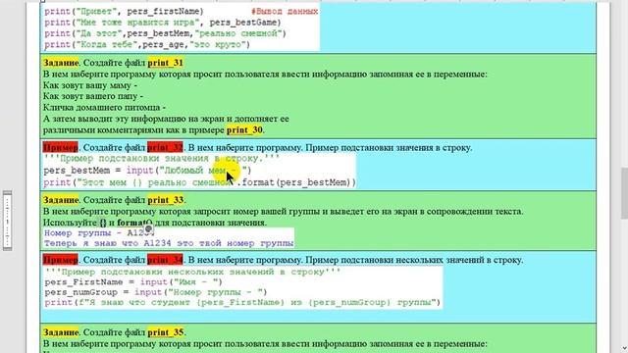Click the code line containing pers_bestGame

tap(163, 23)
